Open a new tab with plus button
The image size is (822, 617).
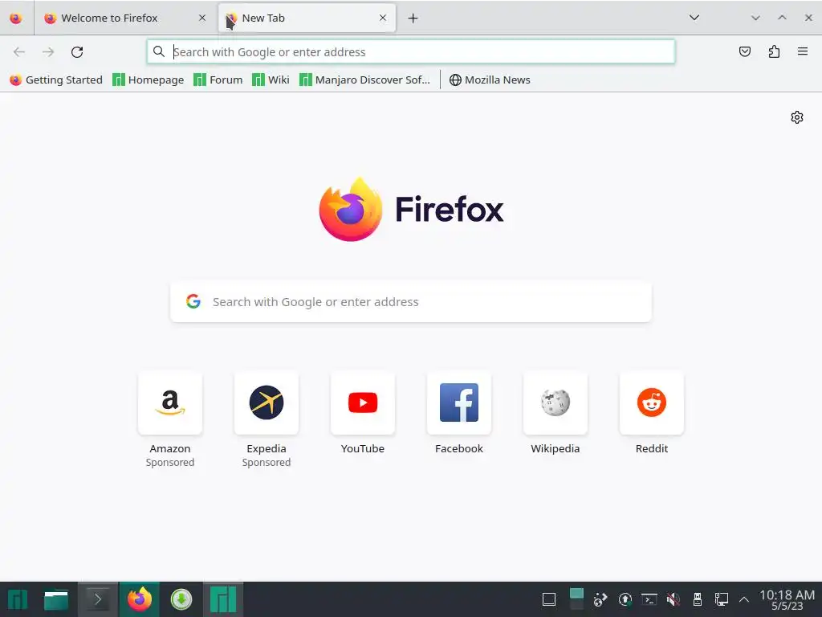[x=413, y=18]
